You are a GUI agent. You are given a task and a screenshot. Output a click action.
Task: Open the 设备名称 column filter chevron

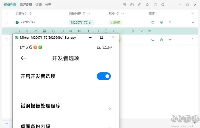tap(89, 14)
